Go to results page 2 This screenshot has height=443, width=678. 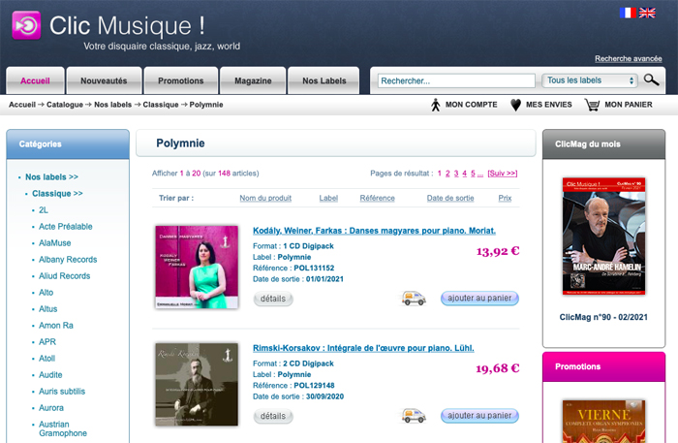click(x=447, y=174)
